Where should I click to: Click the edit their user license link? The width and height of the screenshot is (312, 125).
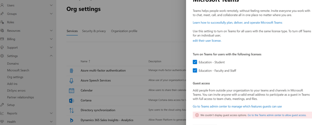coord(207,41)
